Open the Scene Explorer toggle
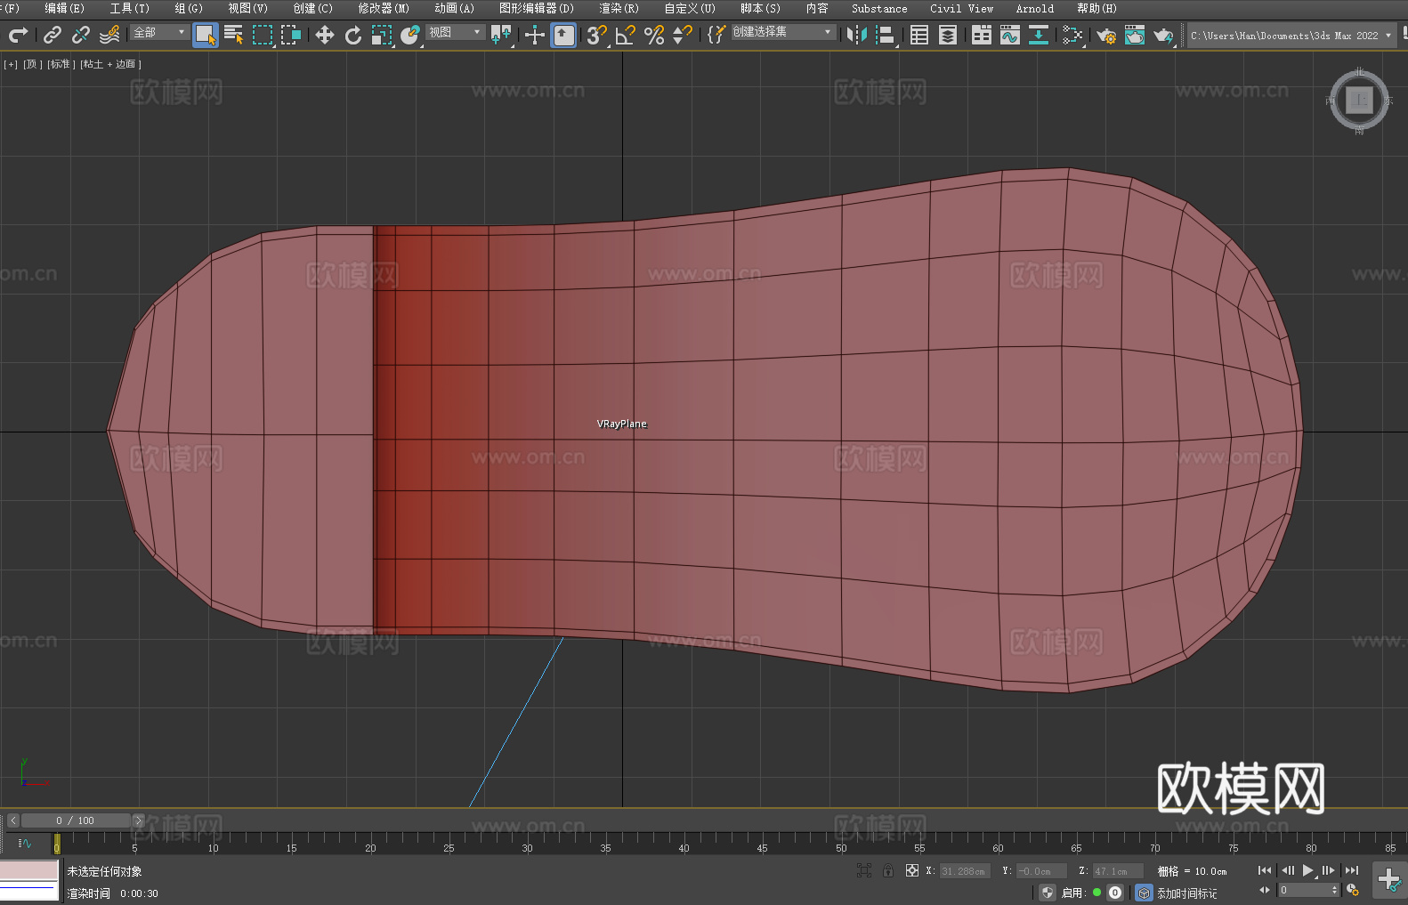The width and height of the screenshot is (1408, 905). click(x=919, y=35)
